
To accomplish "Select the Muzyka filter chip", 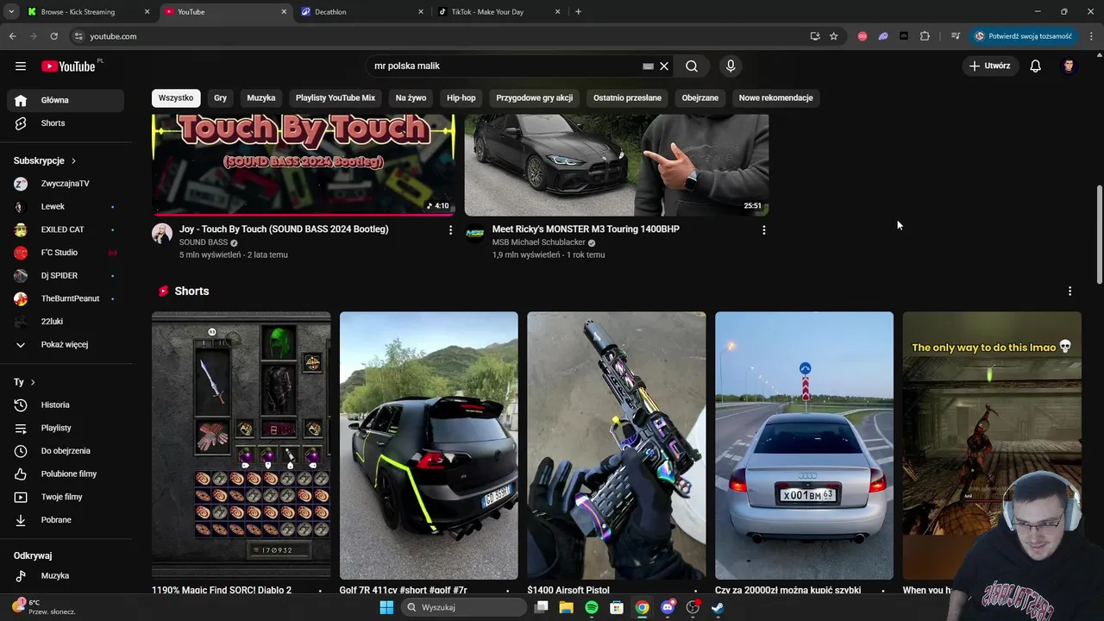I will pos(261,97).
